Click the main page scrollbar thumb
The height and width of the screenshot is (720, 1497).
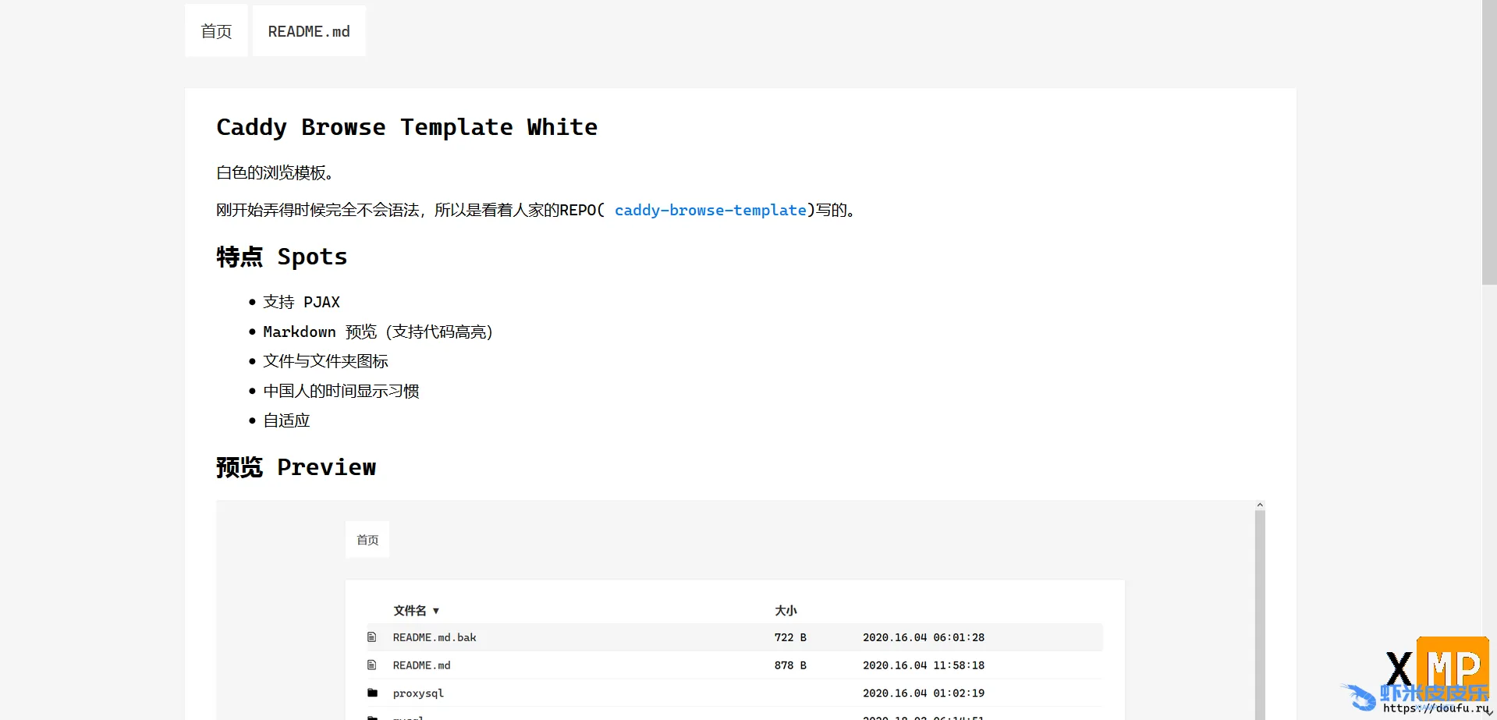(1489, 140)
